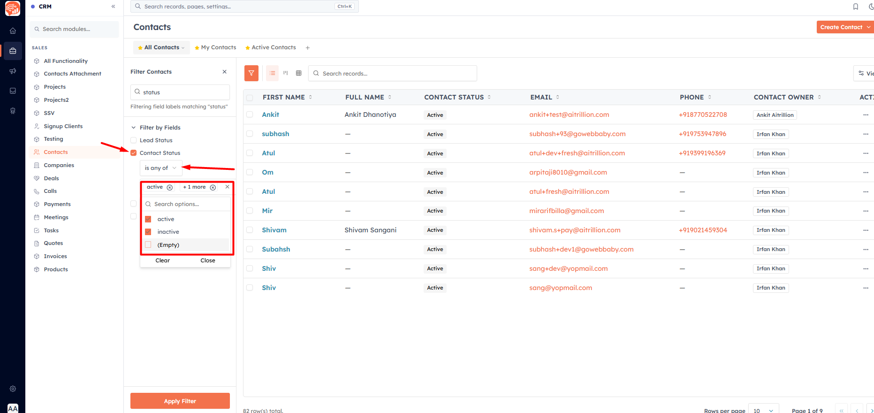Collapse the Filter by Fields section
Screen dimensions: 874x413
[x=134, y=128]
